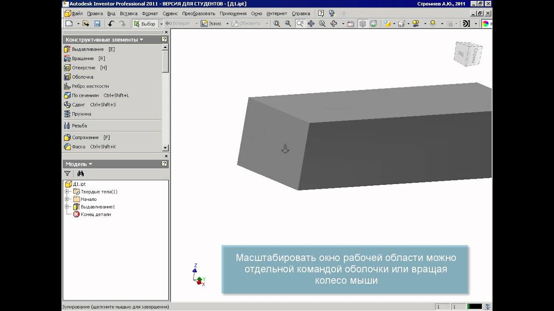Click the browser filter funnel icon
Image resolution: width=554 pixels, height=311 pixels.
pos(68,174)
